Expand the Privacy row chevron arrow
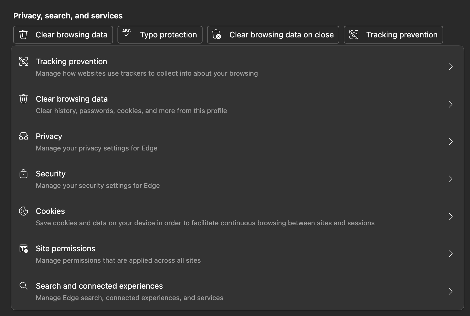The width and height of the screenshot is (470, 316). pos(450,142)
